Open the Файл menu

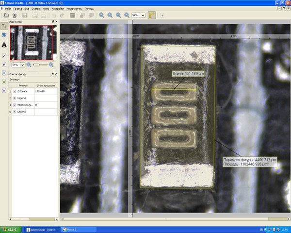click(x=8, y=9)
